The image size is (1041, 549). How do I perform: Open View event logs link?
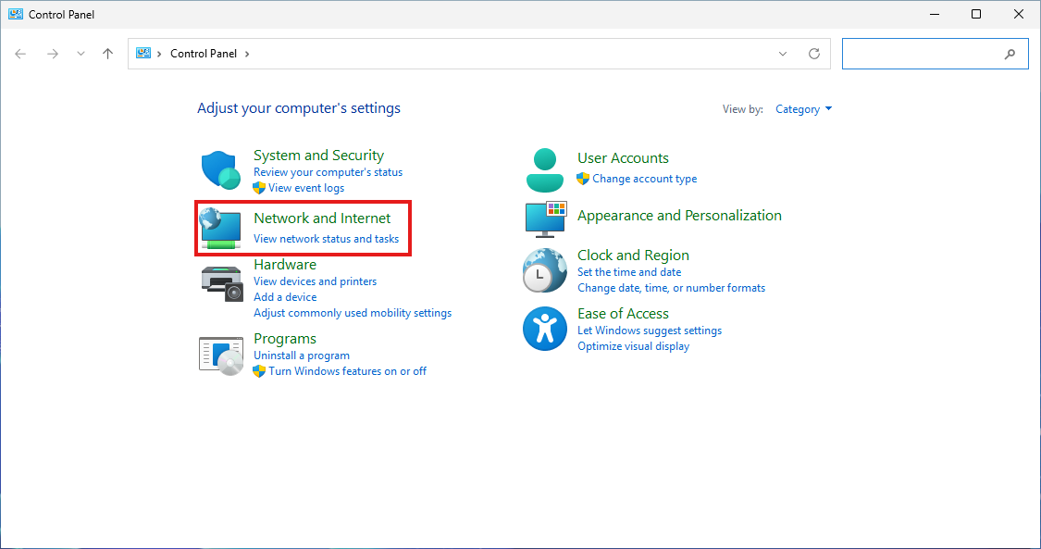click(x=306, y=188)
